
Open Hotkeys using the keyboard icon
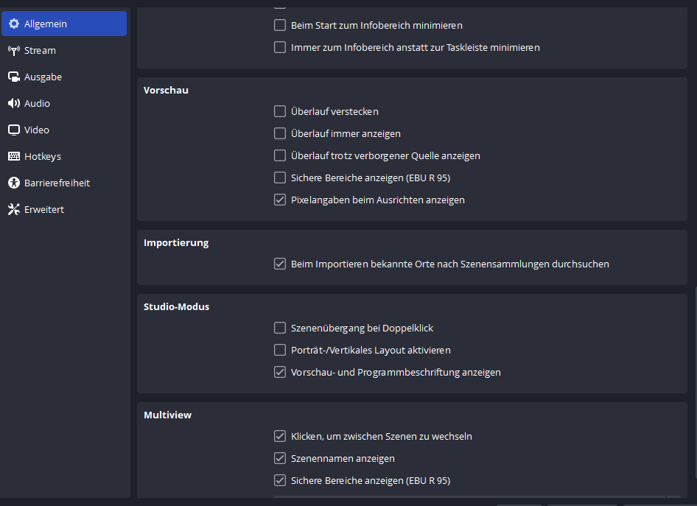click(14, 157)
